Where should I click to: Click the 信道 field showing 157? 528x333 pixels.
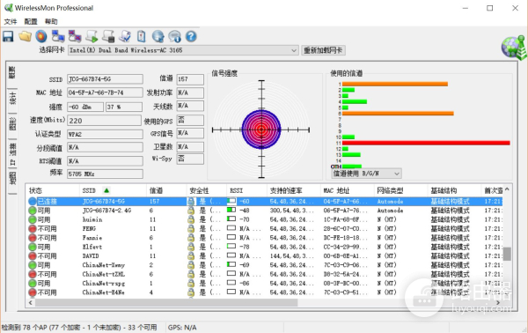(190, 79)
